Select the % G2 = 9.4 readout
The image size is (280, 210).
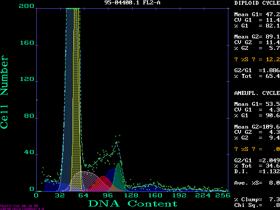tap(257, 138)
